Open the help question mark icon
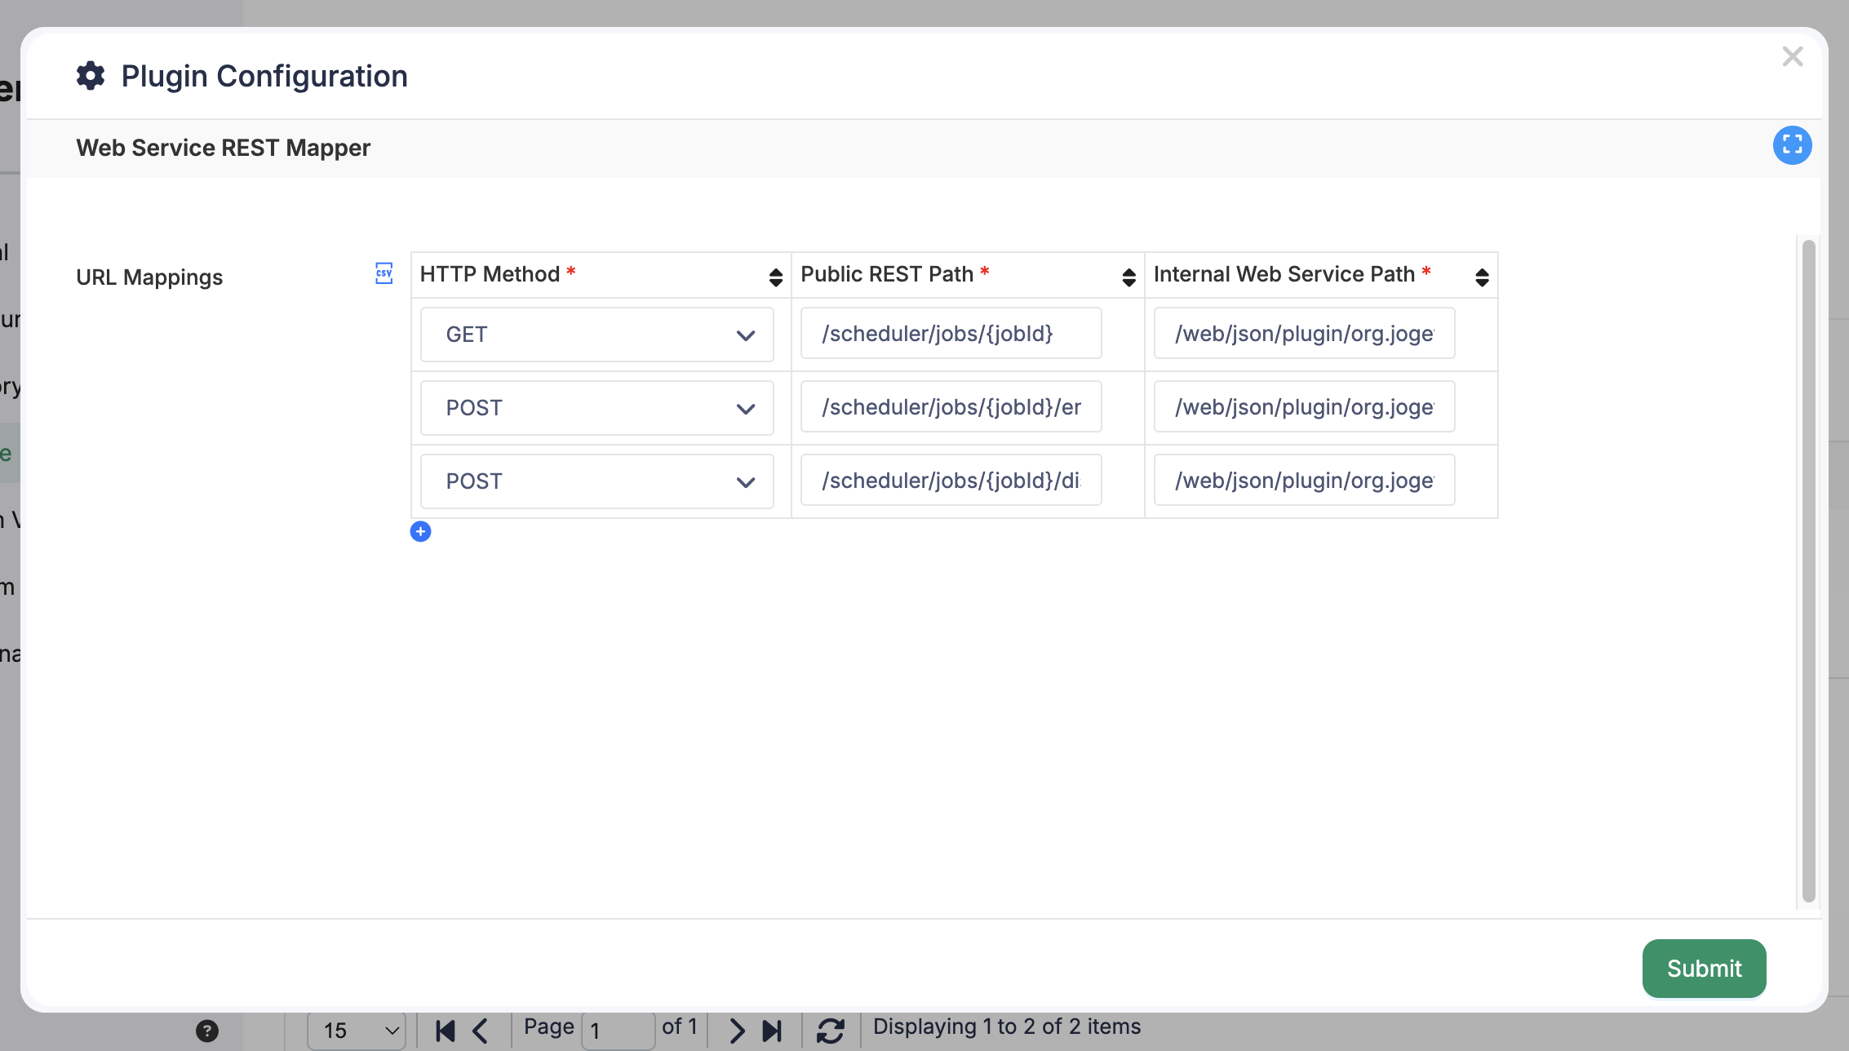1849x1051 pixels. (207, 1031)
